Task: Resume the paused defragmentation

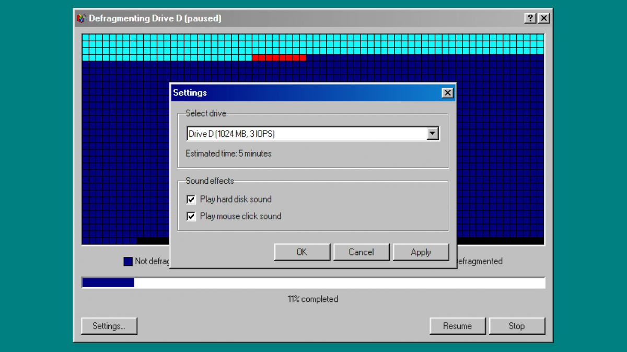Action: pyautogui.click(x=457, y=326)
